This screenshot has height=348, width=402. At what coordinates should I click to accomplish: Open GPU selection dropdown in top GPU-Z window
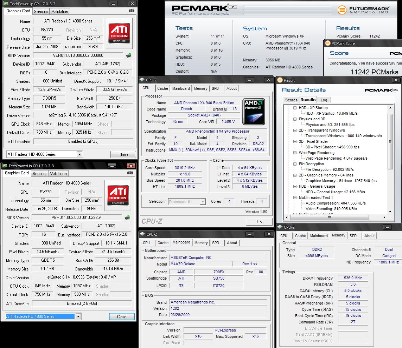[x=80, y=154]
